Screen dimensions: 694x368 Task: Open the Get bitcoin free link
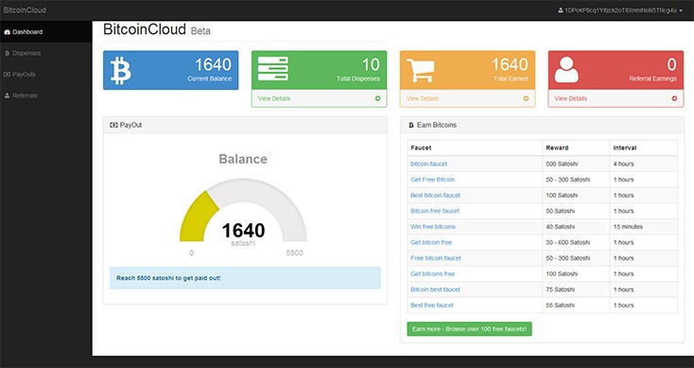(x=431, y=242)
